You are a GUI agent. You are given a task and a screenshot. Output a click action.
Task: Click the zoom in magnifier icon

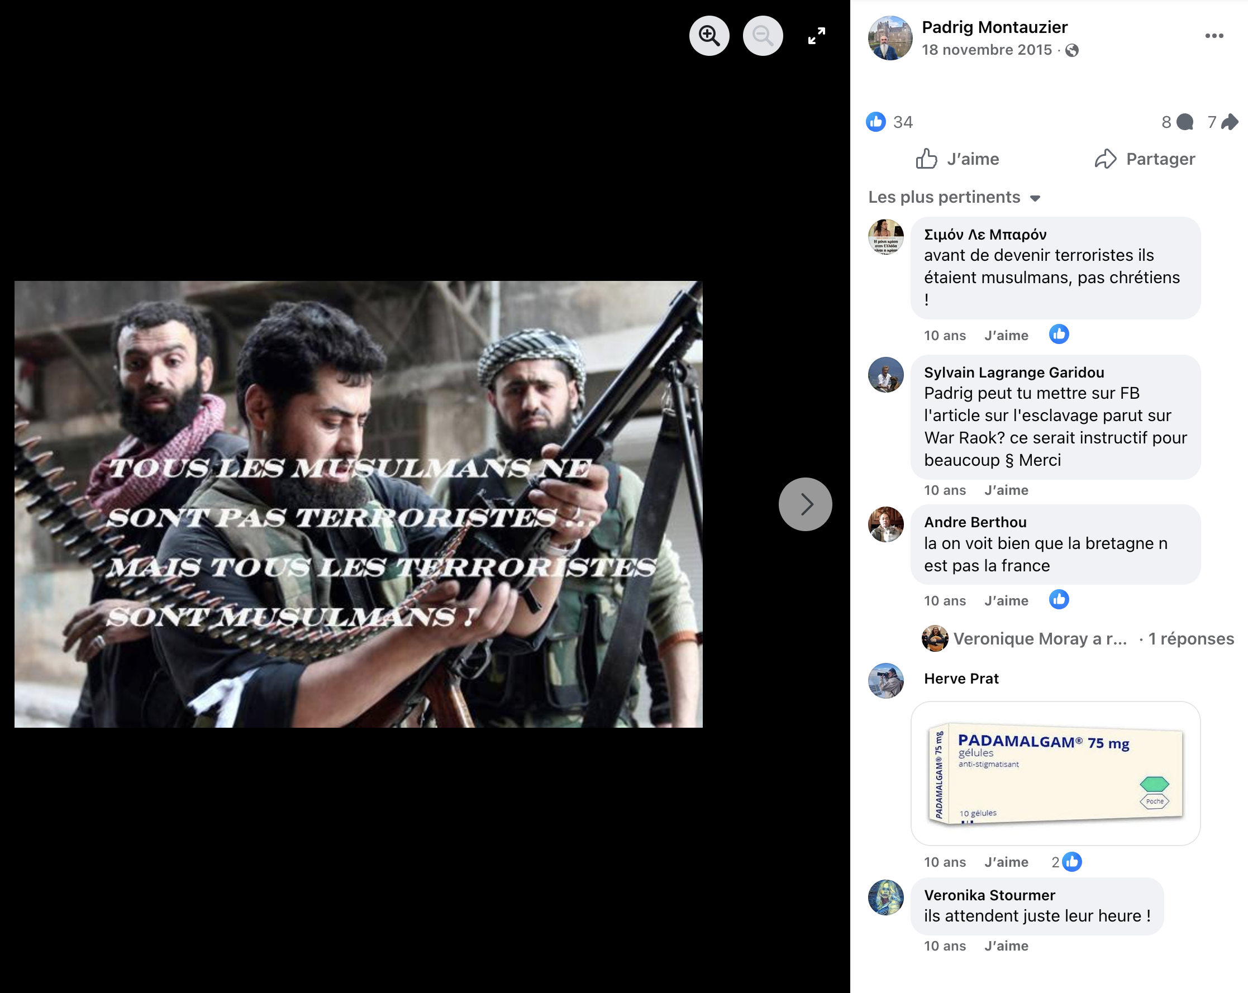(x=709, y=36)
